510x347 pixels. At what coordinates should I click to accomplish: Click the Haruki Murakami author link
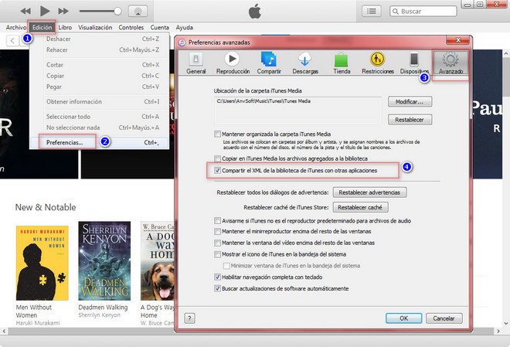(x=38, y=323)
